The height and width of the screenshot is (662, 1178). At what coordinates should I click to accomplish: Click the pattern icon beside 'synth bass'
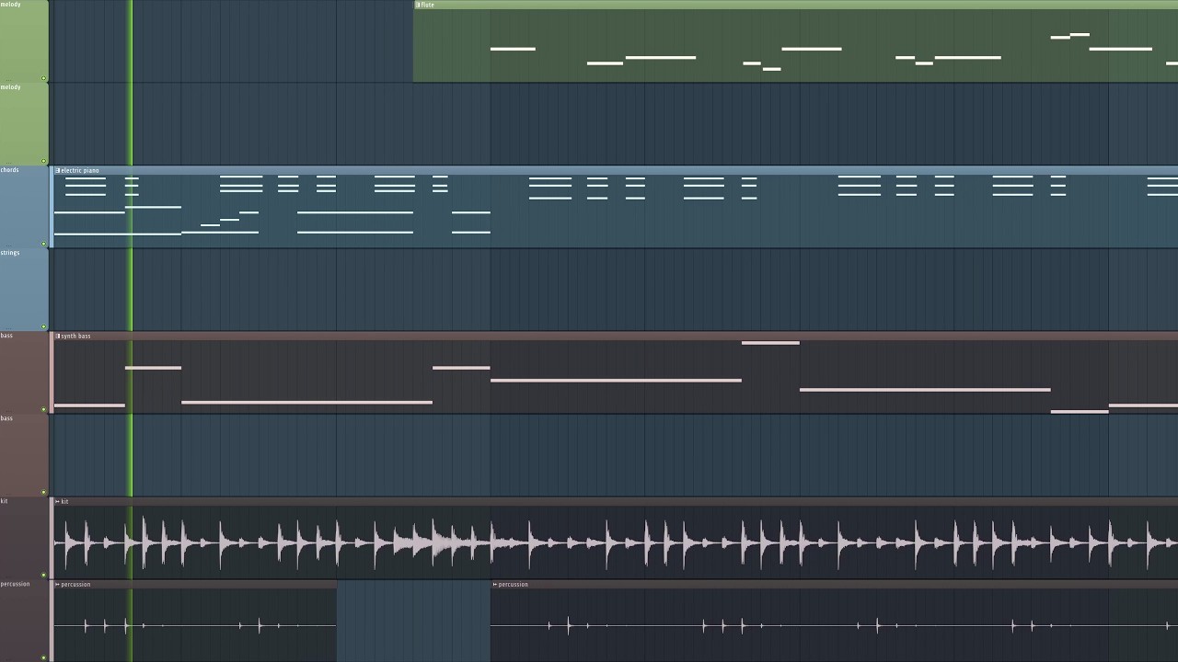[57, 336]
